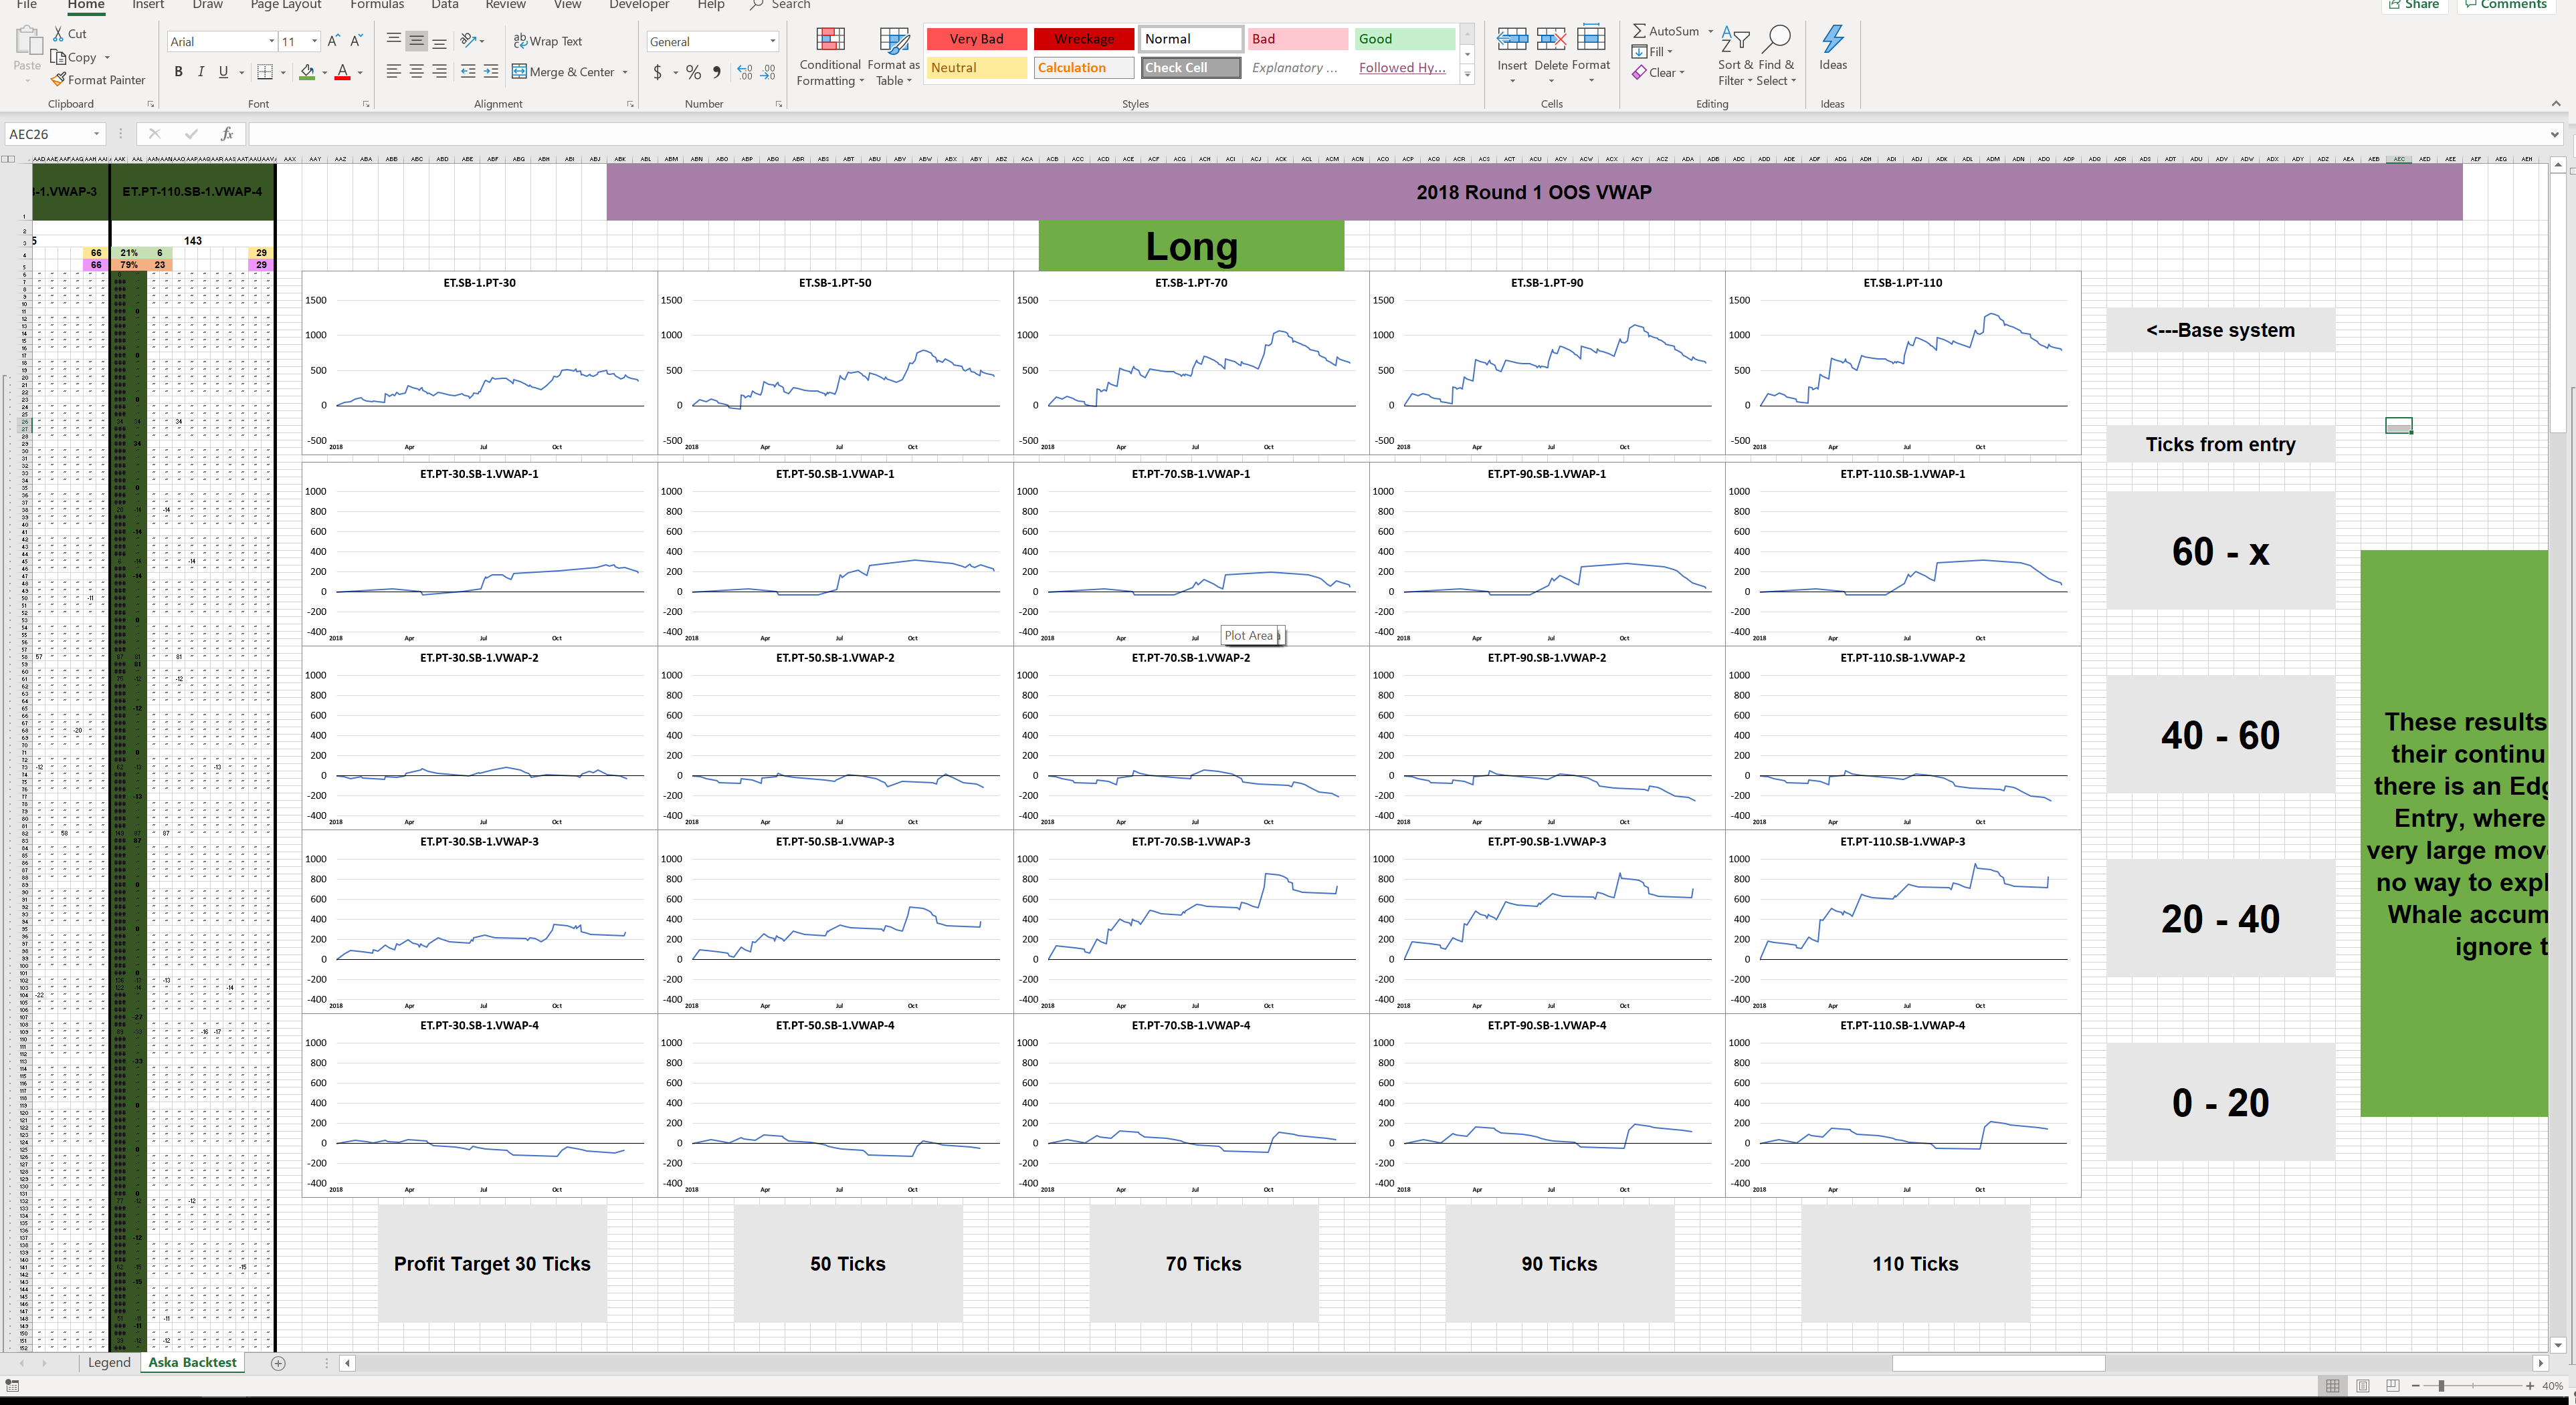The image size is (2576, 1405).
Task: Click the zoom slider handle
Action: point(2441,1386)
